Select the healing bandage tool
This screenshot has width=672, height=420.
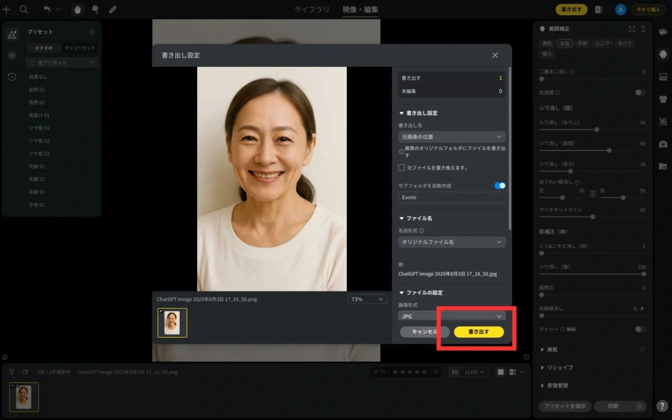(x=113, y=10)
